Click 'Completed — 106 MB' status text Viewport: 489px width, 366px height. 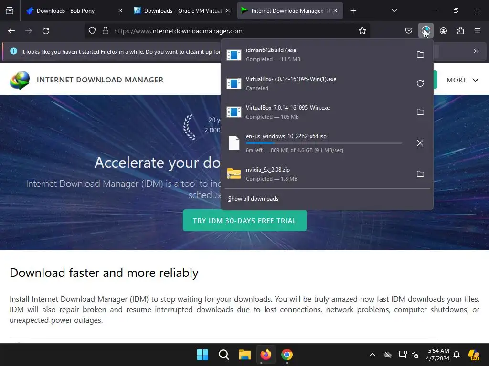coord(272,117)
